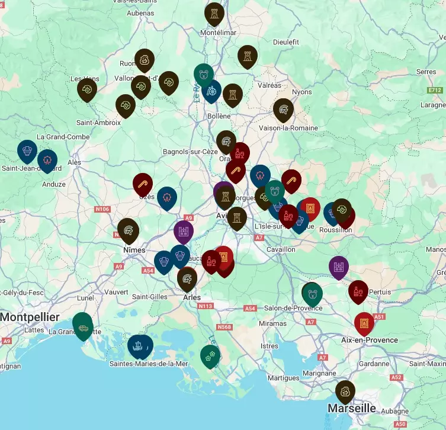This screenshot has height=430, width=446.
Task: Click the Roman helmet marker above Vaison-la-Romaine
Action: pyautogui.click(x=284, y=109)
